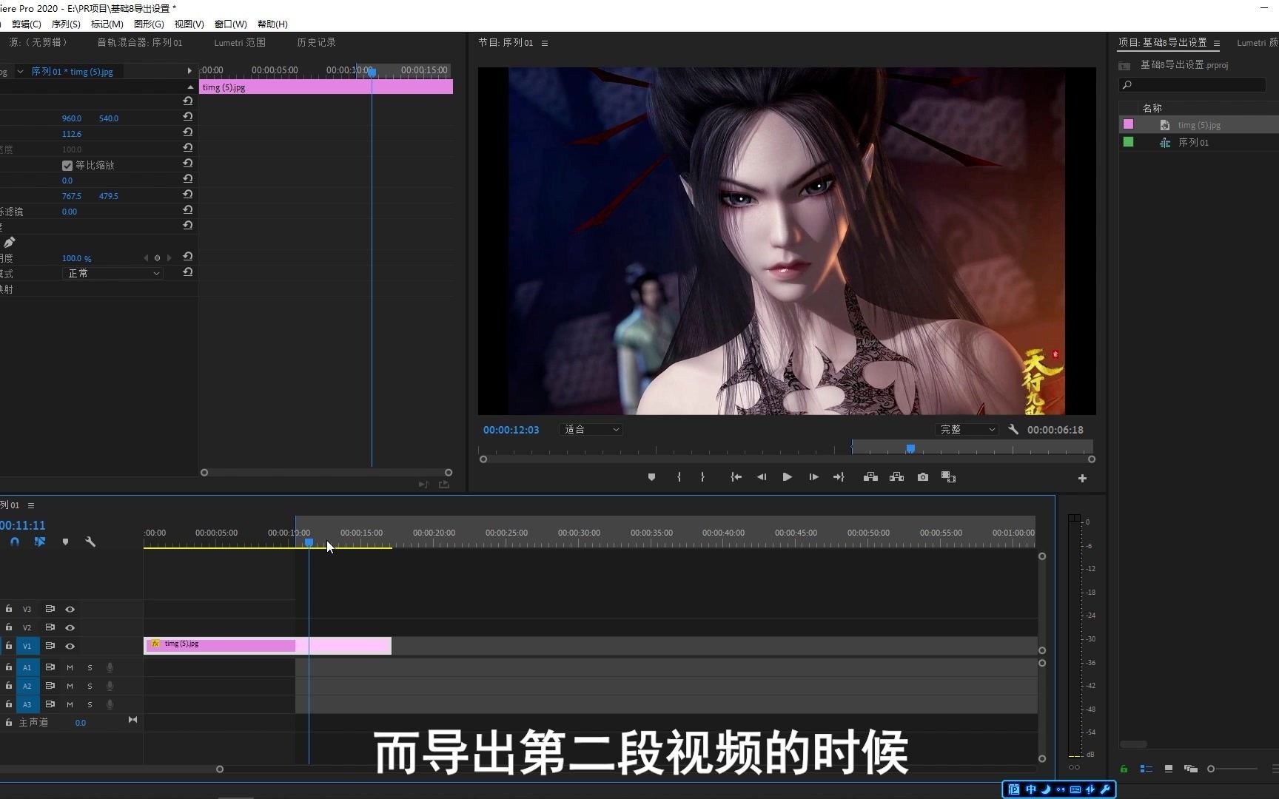
Task: Select timg (5).jpg in Project panel
Action: click(1199, 125)
